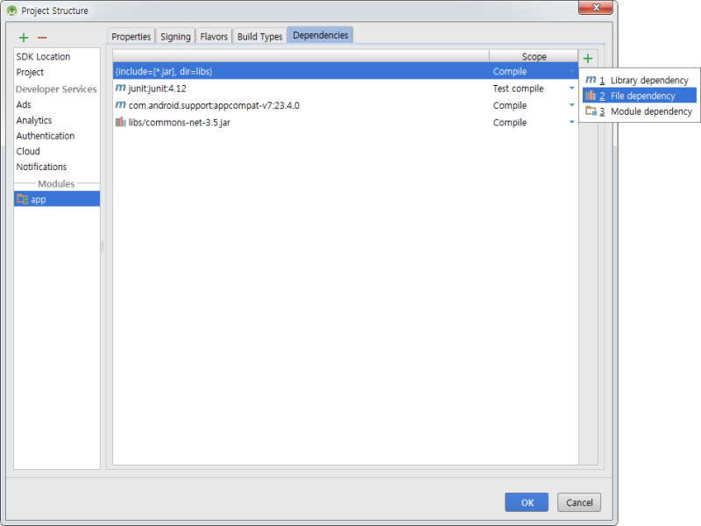This screenshot has height=526, width=701.
Task: Click the Test compile scope value
Action: point(518,89)
